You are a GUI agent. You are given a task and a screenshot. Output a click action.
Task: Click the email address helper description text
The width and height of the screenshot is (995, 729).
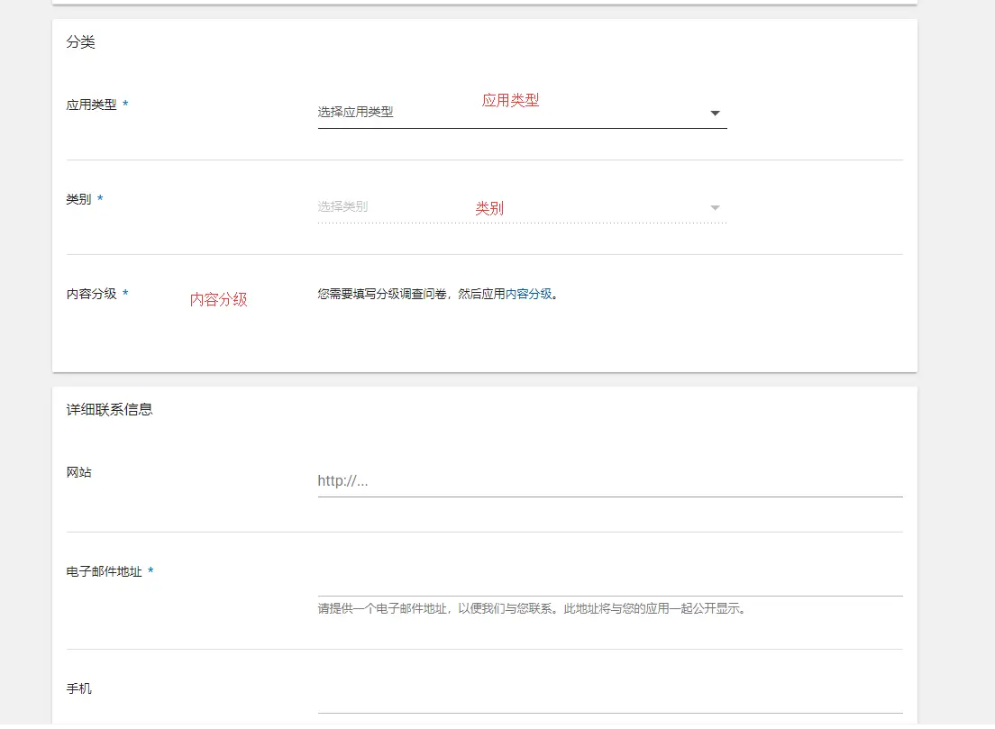(x=530, y=609)
